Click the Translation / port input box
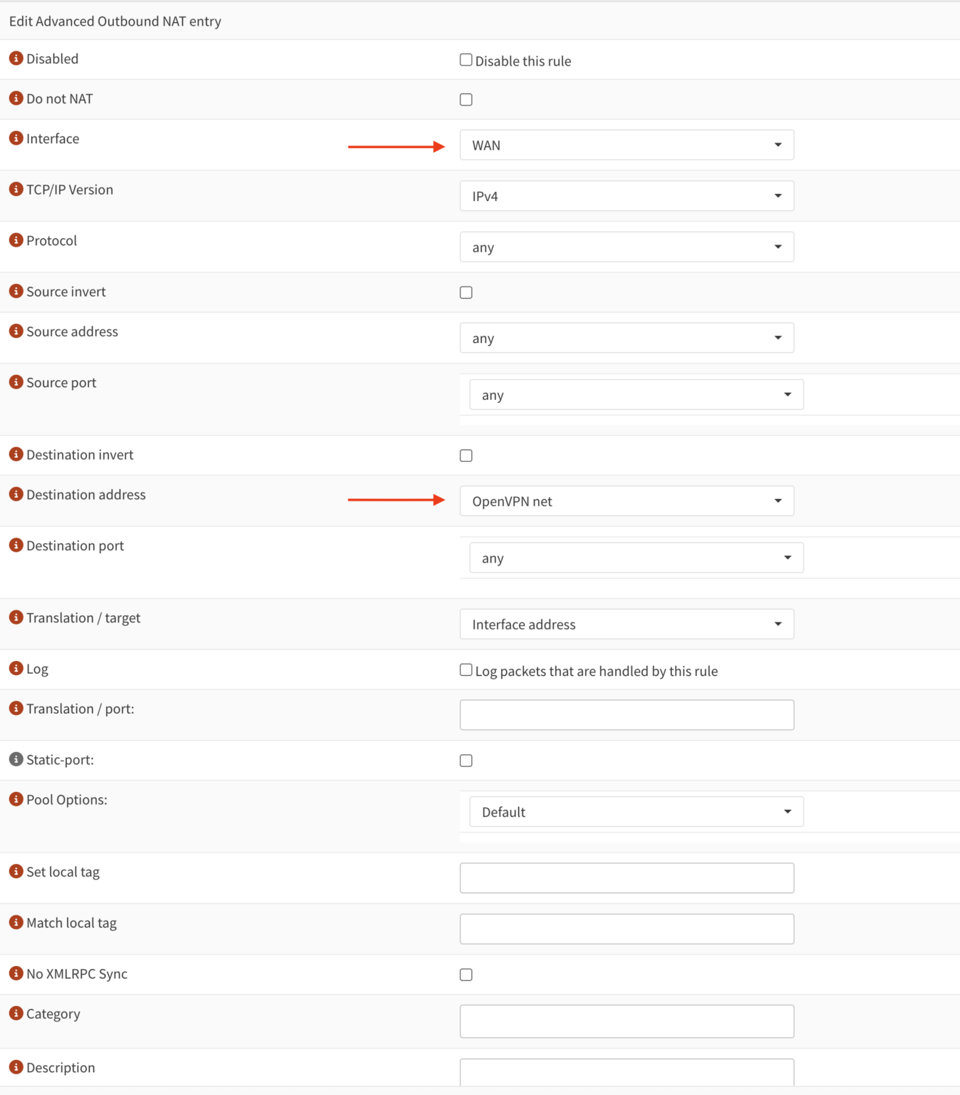 626,714
